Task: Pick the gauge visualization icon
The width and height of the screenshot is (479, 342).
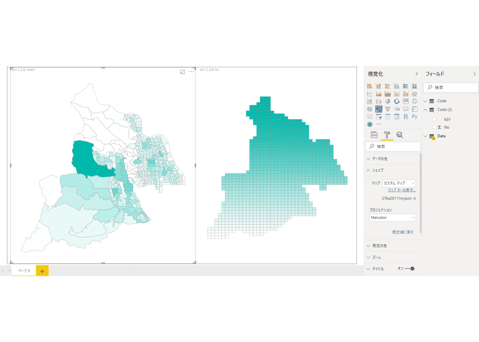Action: (x=397, y=109)
